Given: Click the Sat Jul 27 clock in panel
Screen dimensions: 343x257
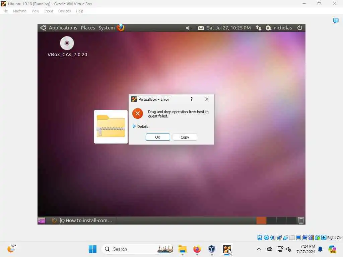Looking at the screenshot, I should (x=229, y=28).
